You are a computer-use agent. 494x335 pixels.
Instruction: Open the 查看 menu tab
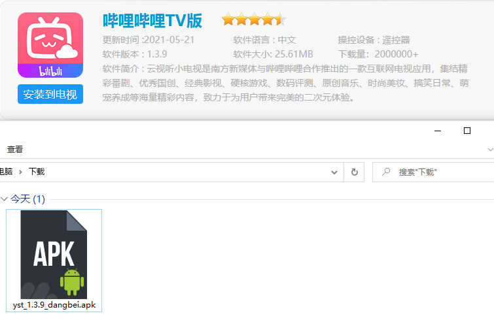point(15,149)
